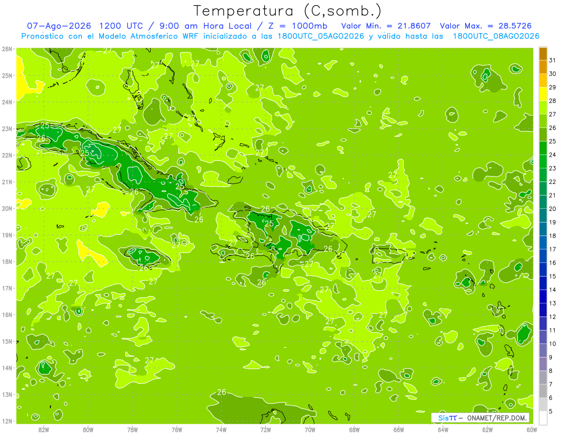Click the '31' value on the color scale
Image resolution: width=565 pixels, height=436 pixels.
point(553,61)
